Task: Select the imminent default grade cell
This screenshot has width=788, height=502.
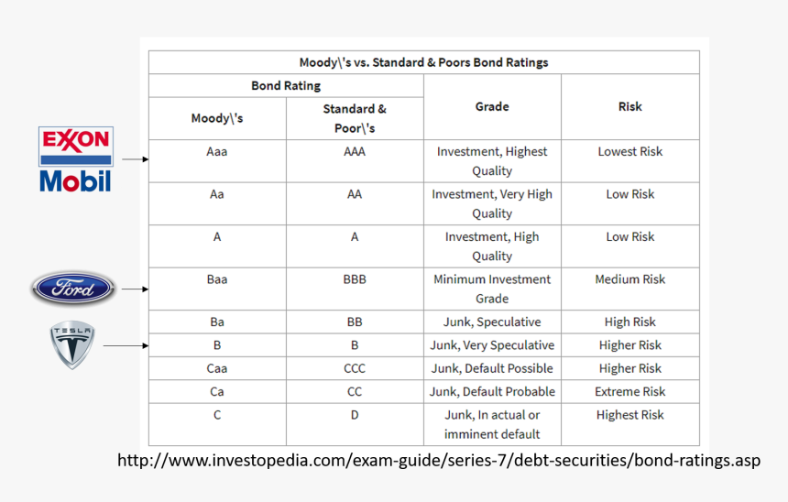Action: (492, 425)
